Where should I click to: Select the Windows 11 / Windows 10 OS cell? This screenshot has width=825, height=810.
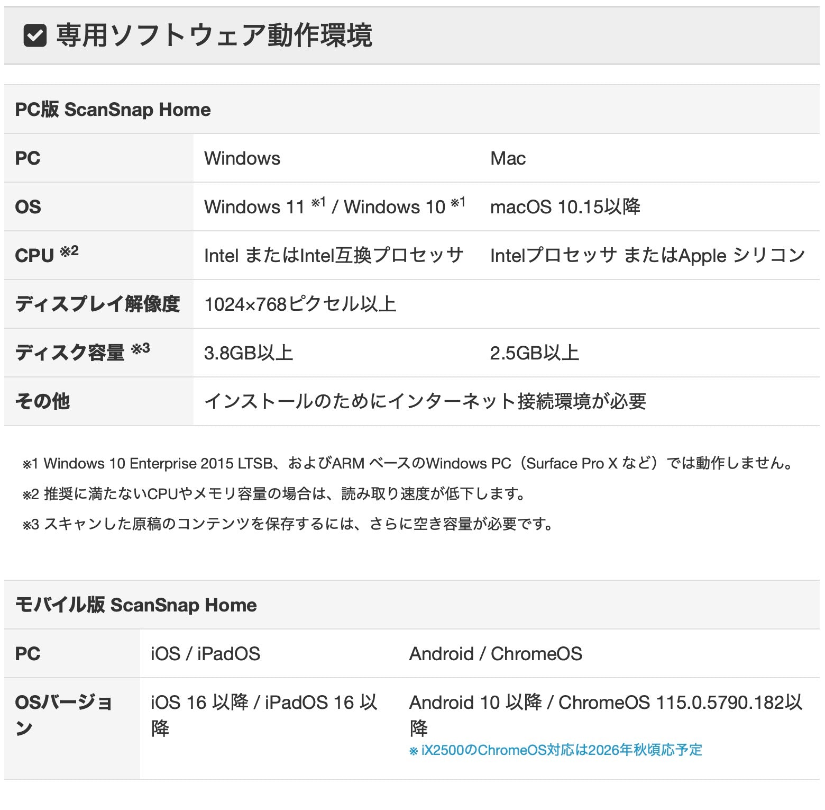coord(336,206)
